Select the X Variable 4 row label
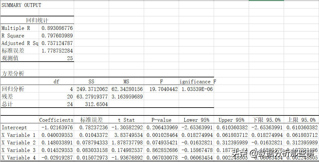The image size is (319, 162). [x=19, y=158]
